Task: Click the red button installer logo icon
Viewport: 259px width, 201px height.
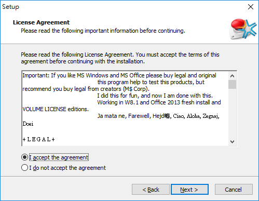Action: click(x=243, y=29)
